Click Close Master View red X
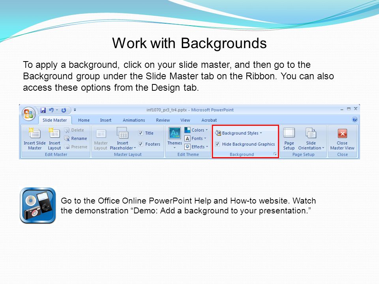This screenshot has height=284, width=379. point(342,133)
